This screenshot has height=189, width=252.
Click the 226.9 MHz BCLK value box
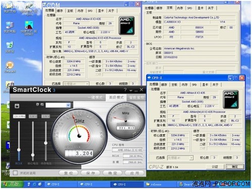(x=19, y=116)
